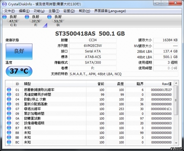Select the D: disk status icon
Viewport: 184px width, 151px height.
[x=49, y=17]
